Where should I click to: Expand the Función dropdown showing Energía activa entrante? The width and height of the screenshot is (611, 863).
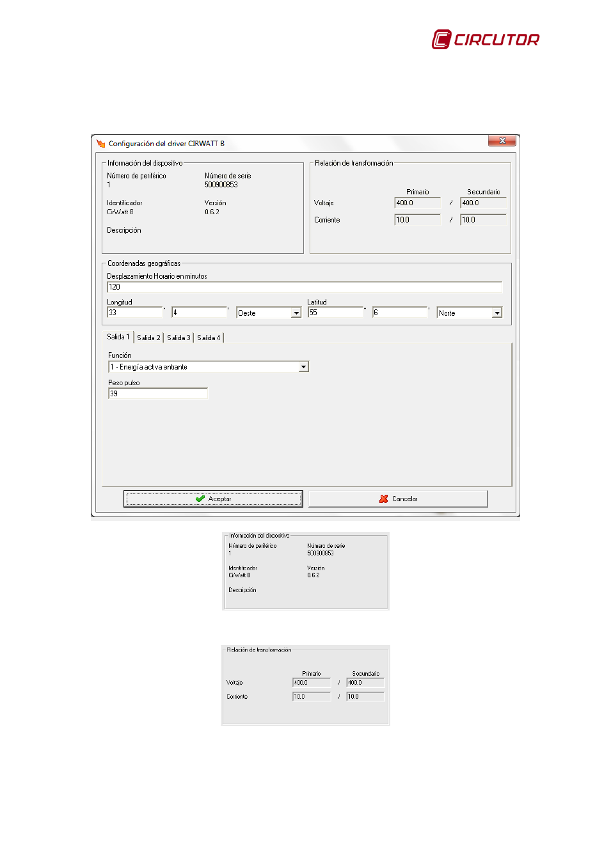click(304, 367)
